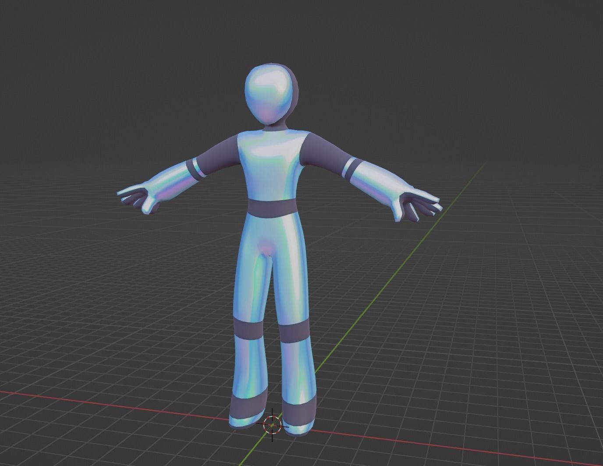Click the character's hand farthest from the green axis
Viewport: 603px width, 466px height.
tap(138, 198)
